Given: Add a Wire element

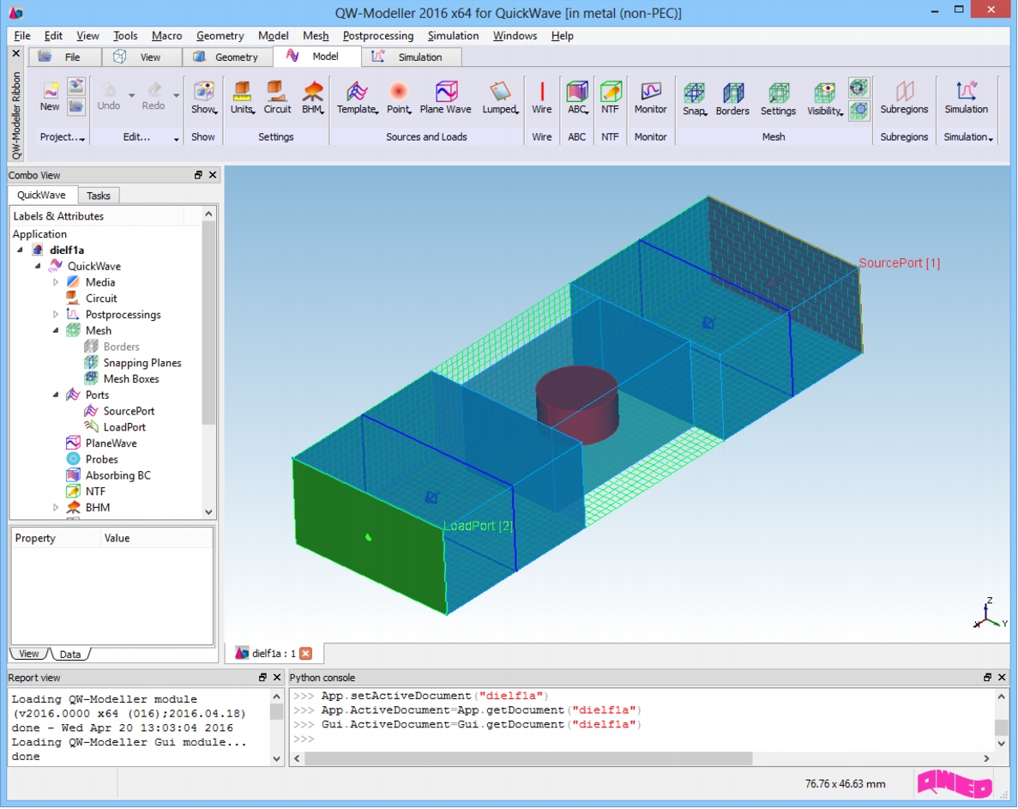Looking at the screenshot, I should pos(542,98).
